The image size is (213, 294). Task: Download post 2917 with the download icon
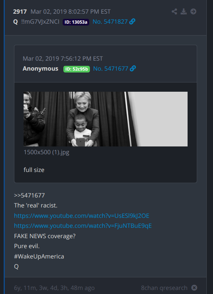[184, 11]
